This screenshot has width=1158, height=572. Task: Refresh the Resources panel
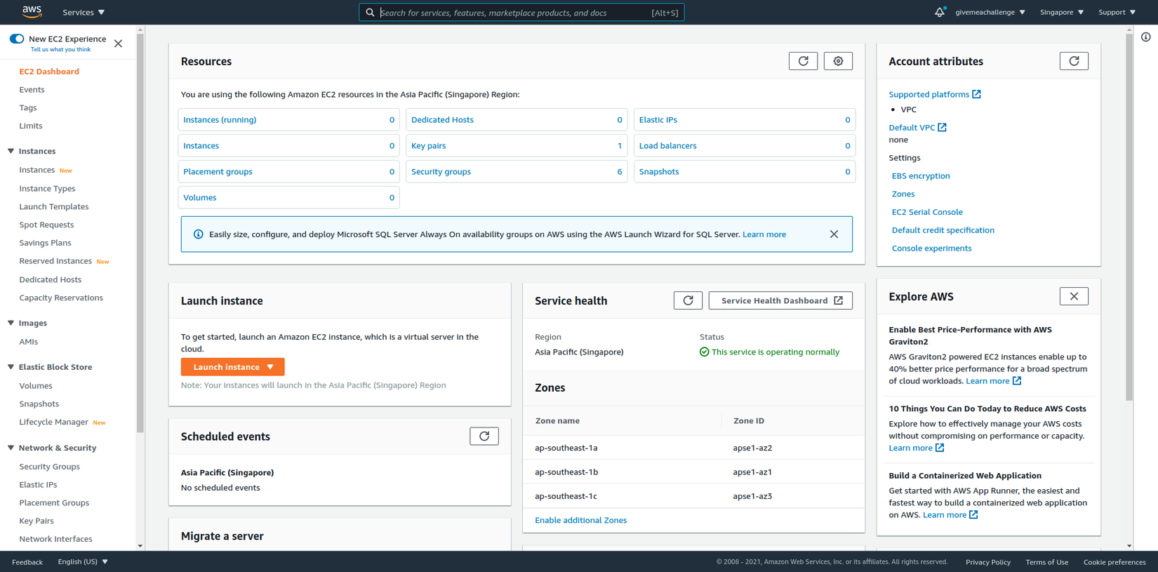[803, 61]
